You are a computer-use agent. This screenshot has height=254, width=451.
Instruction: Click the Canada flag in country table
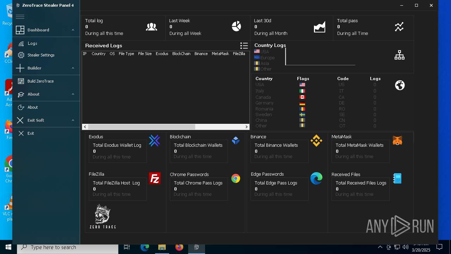click(302, 97)
